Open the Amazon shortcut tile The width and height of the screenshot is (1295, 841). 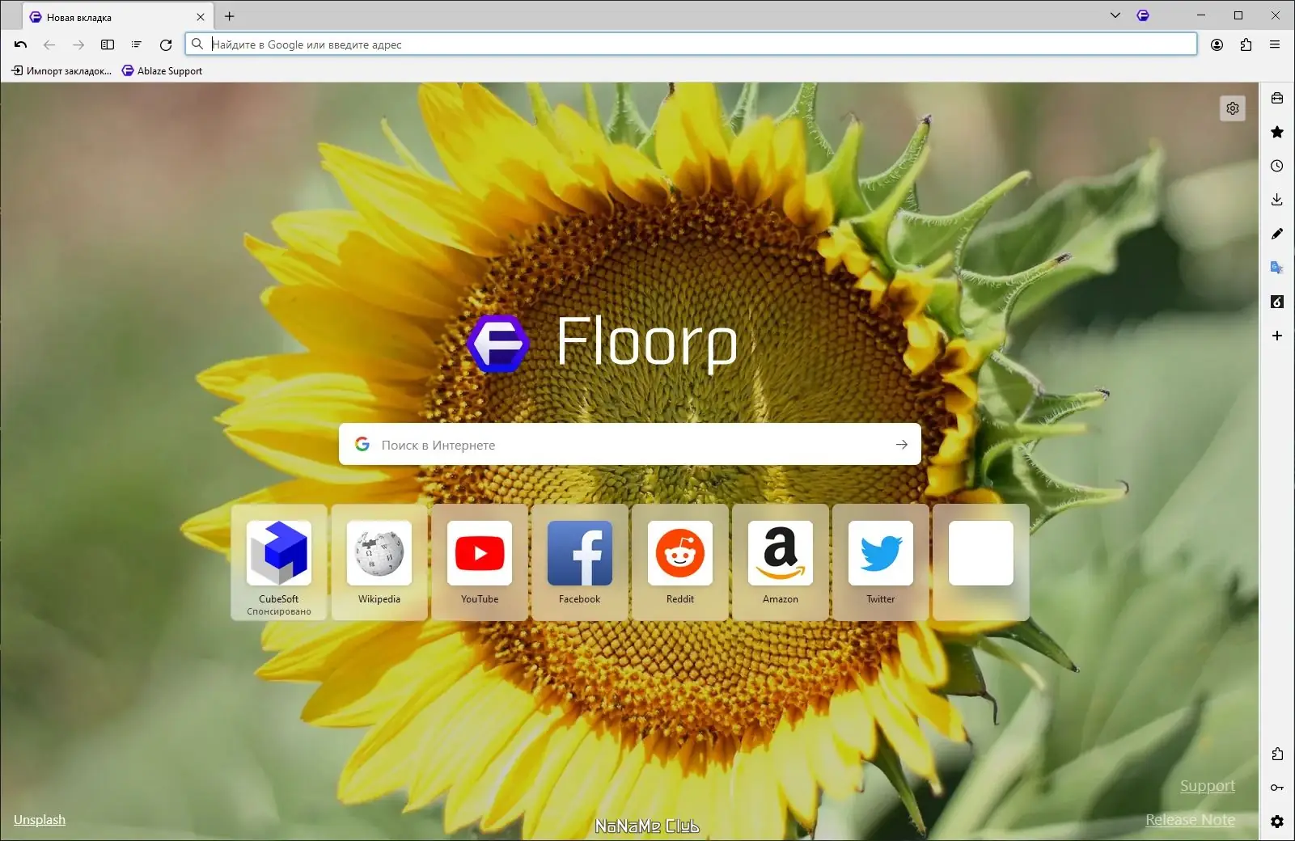pos(781,562)
